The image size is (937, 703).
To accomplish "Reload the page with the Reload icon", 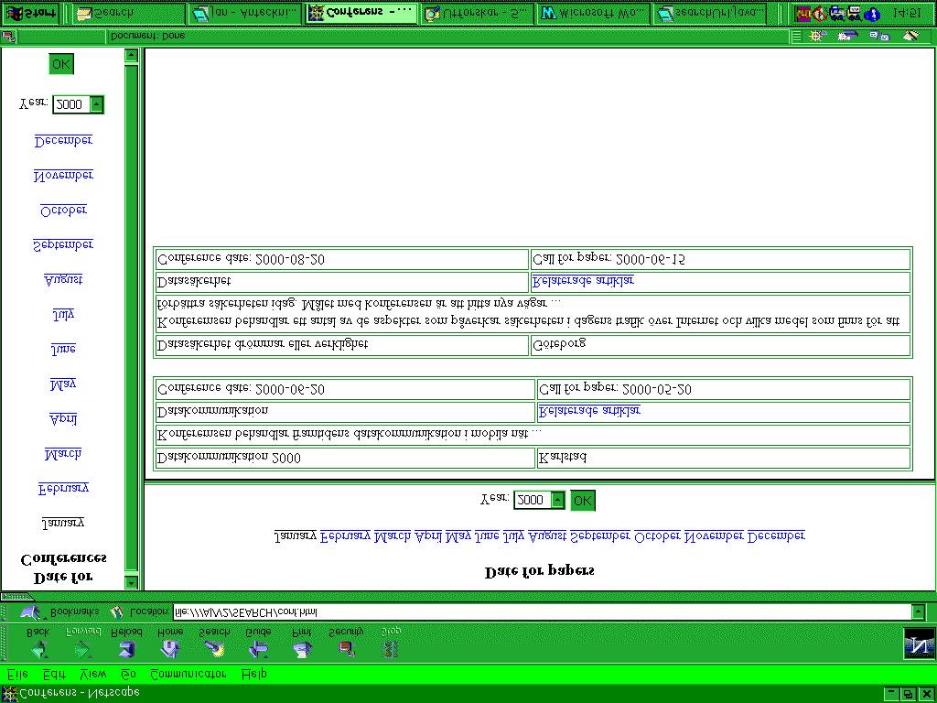I will pos(126,649).
